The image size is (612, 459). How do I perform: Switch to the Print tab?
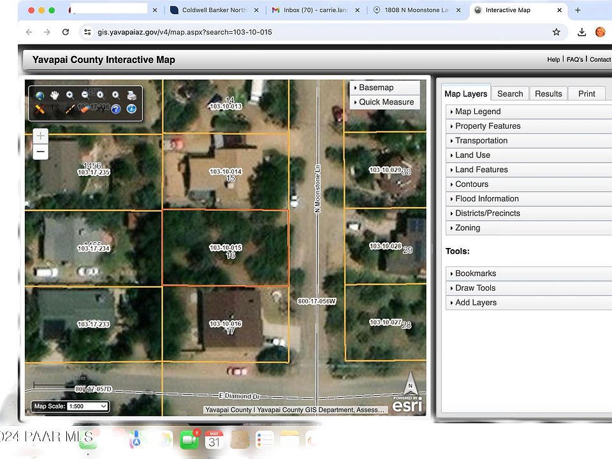click(586, 94)
